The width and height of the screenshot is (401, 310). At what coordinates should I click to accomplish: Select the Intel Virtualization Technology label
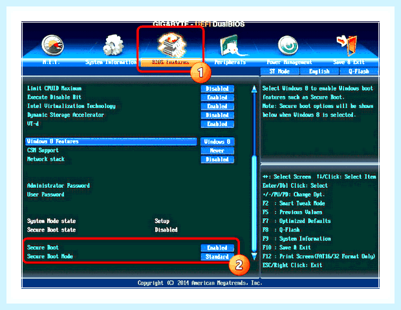pyautogui.click(x=71, y=106)
